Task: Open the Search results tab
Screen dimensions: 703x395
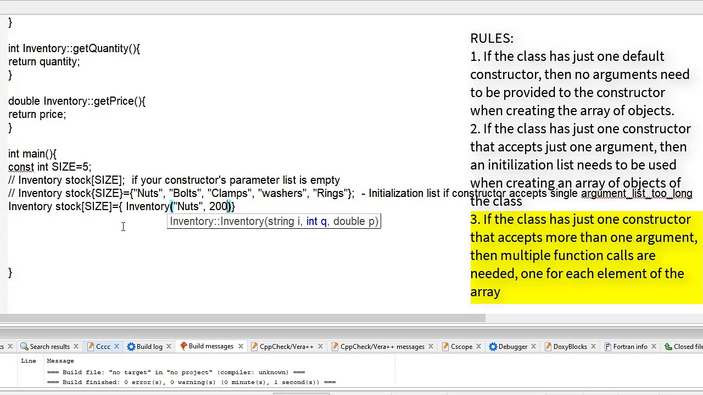Action: (x=49, y=347)
